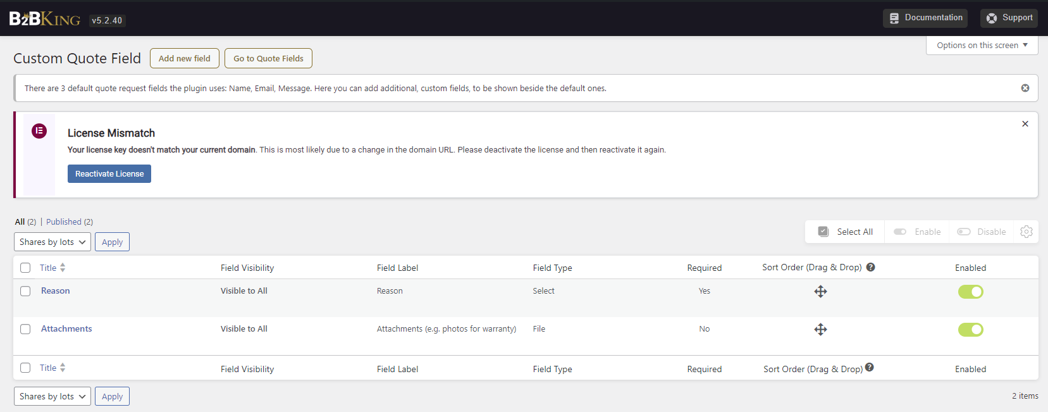
Task: Check the footer select-all checkbox
Action: click(25, 368)
